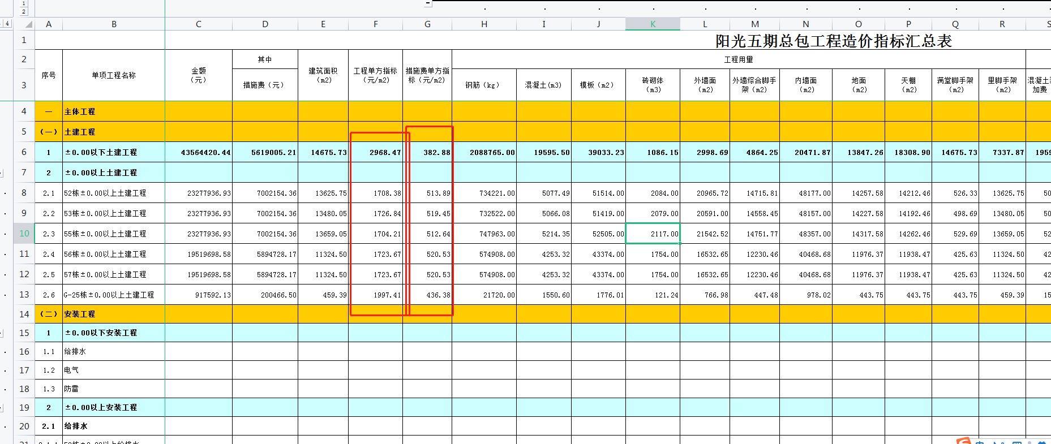Click the 电气 cell in row 17
This screenshot has width=1051, height=444.
tap(114, 370)
